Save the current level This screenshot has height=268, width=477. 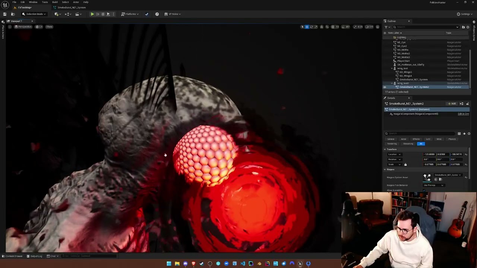tap(4, 14)
